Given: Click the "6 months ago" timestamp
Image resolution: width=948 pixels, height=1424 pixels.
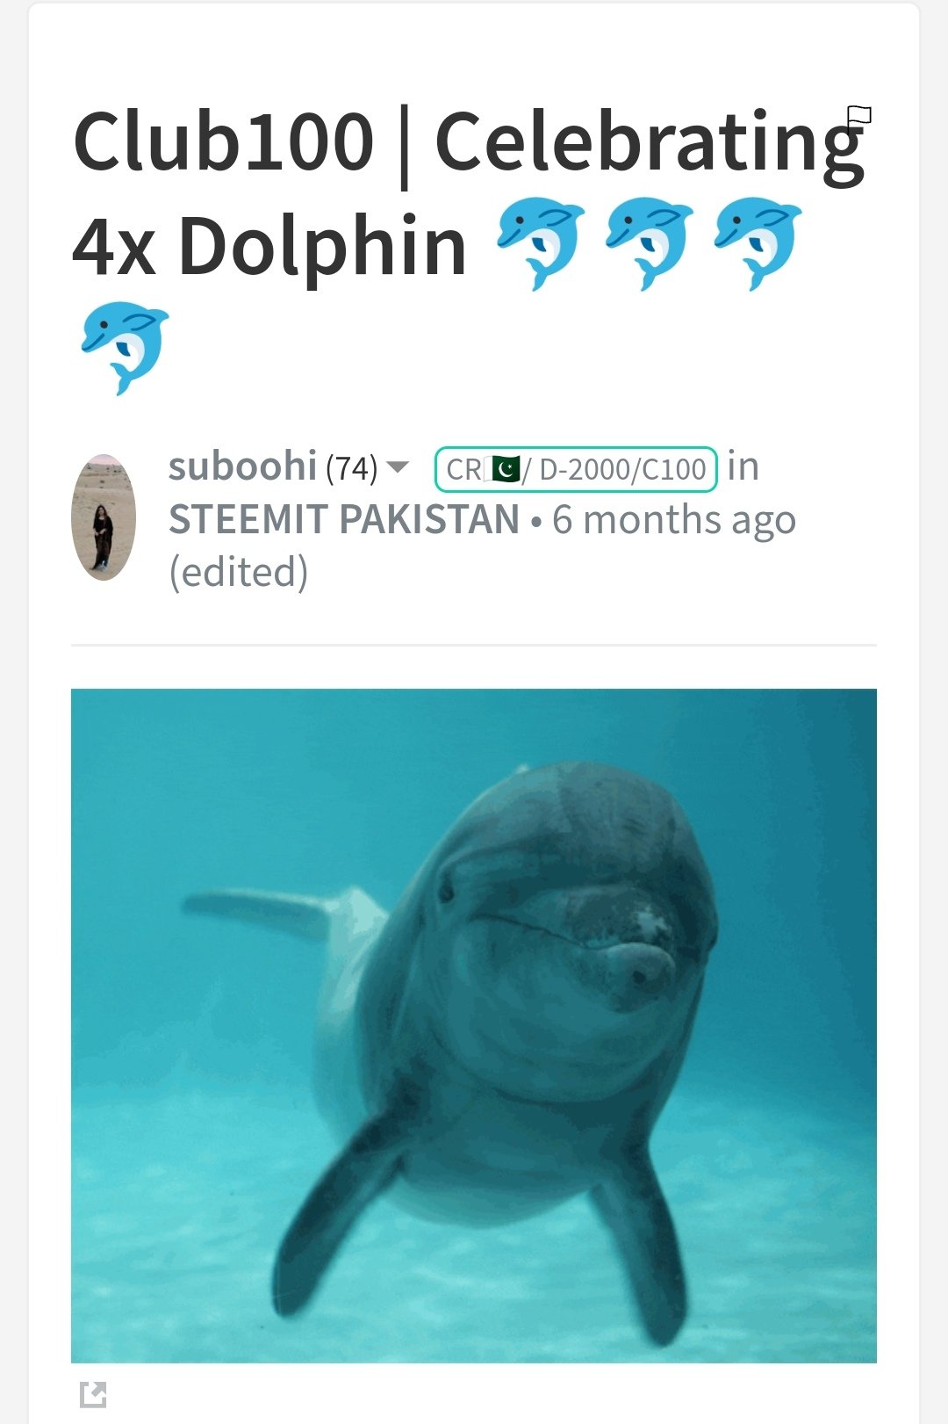Looking at the screenshot, I should pos(674,520).
